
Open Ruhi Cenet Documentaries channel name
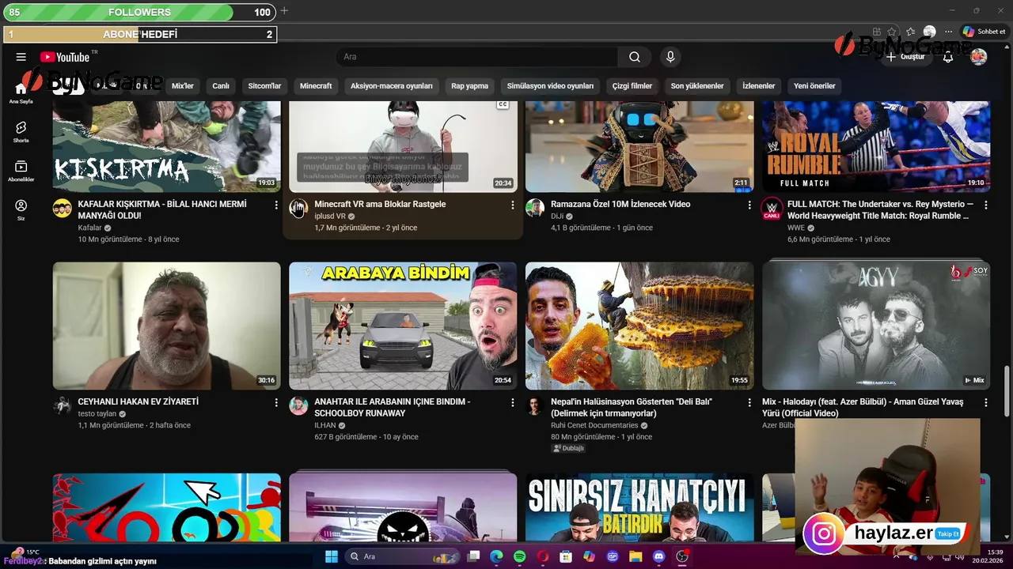coord(594,425)
